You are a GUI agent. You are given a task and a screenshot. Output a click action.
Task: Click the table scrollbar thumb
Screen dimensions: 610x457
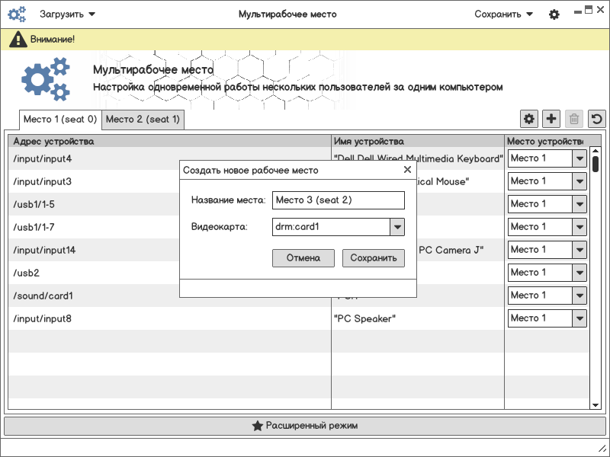pos(596,164)
